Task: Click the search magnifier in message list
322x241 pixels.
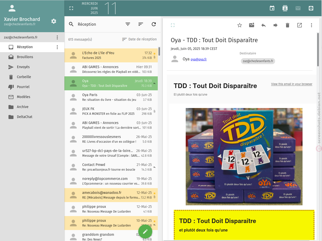Action: (x=71, y=24)
